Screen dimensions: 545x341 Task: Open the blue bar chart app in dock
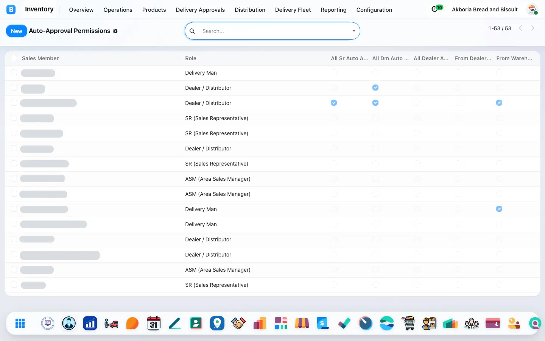click(x=90, y=323)
